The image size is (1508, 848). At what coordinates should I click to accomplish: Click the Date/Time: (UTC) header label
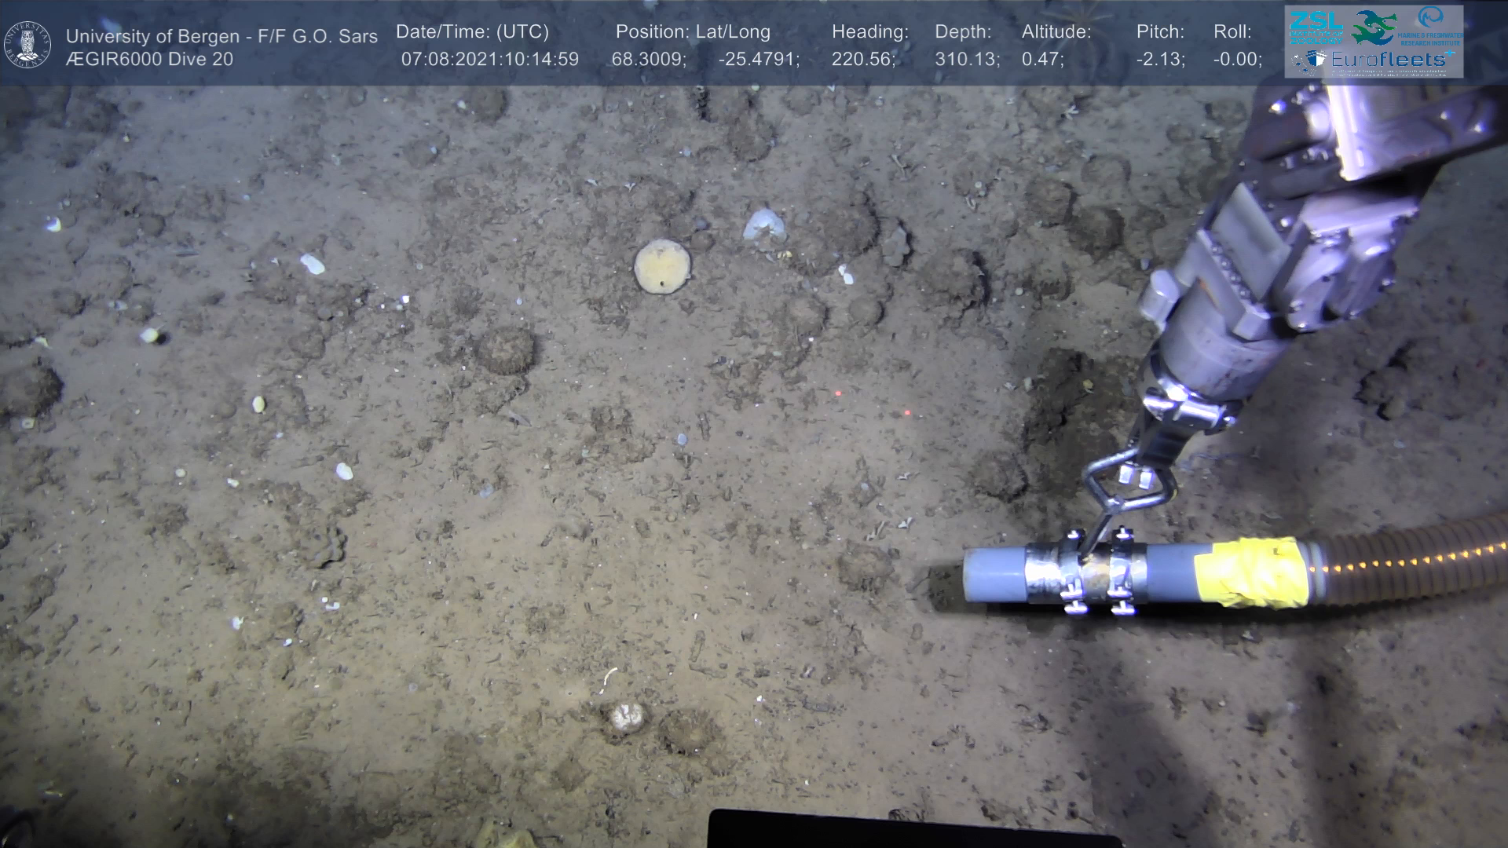tap(472, 32)
